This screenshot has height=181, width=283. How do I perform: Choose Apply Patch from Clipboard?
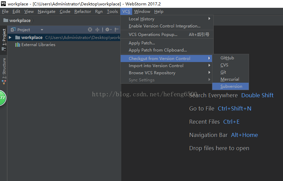coord(167,50)
